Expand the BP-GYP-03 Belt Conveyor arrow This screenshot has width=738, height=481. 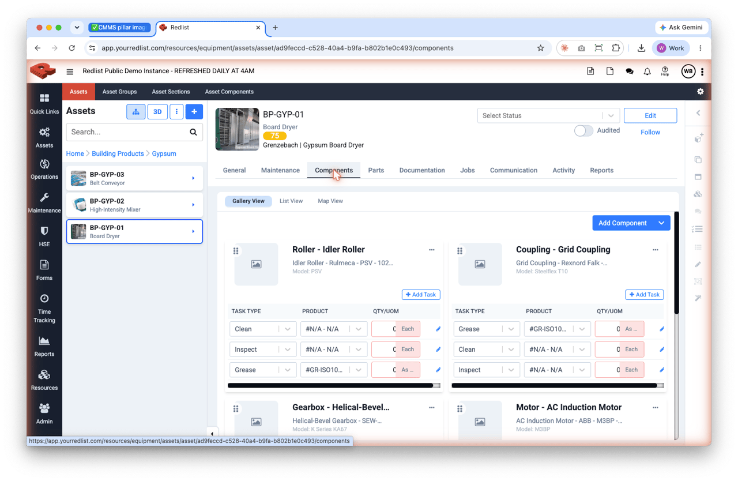193,179
